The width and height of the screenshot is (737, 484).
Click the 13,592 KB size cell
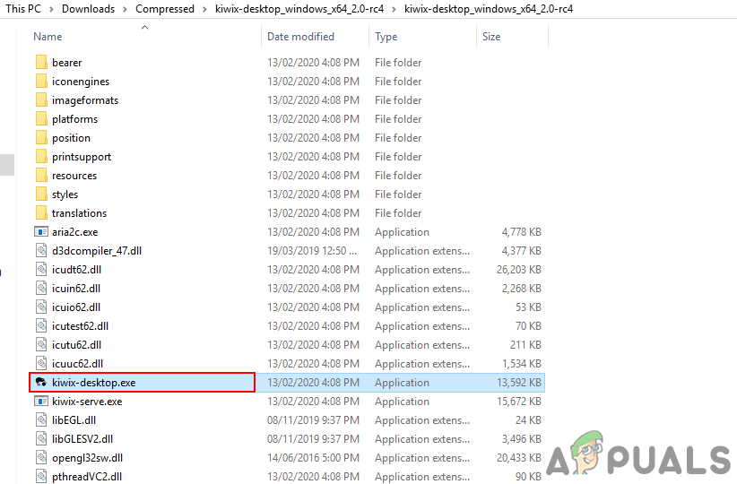(519, 383)
